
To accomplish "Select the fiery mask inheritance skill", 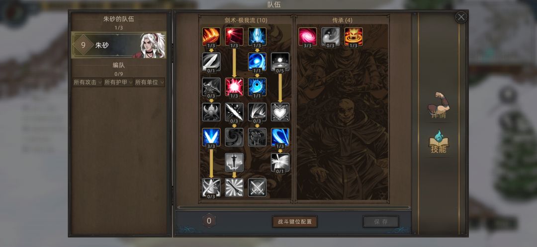I will tap(354, 37).
